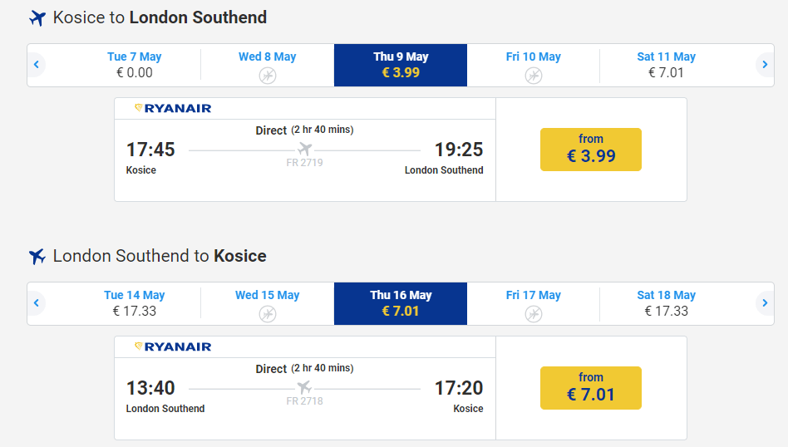The width and height of the screenshot is (788, 447).
Task: Click the highlighted Thu 9 May date tab
Action: [401, 65]
